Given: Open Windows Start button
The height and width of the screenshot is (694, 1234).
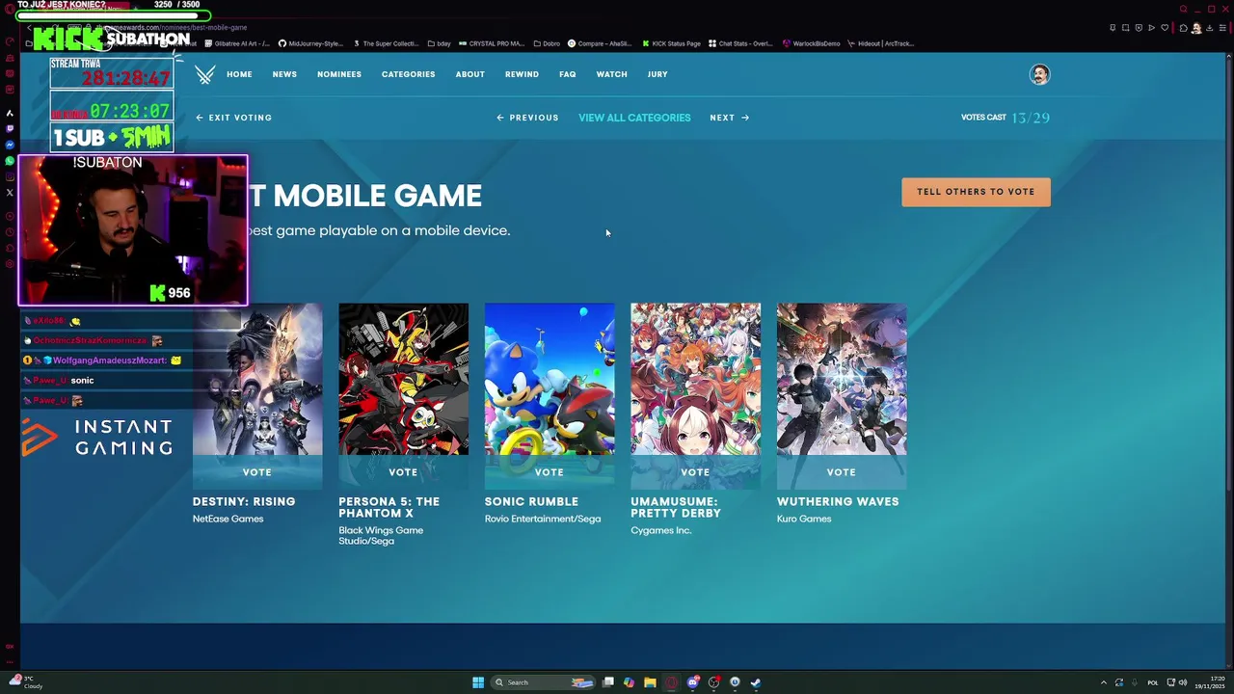Looking at the screenshot, I should (478, 682).
